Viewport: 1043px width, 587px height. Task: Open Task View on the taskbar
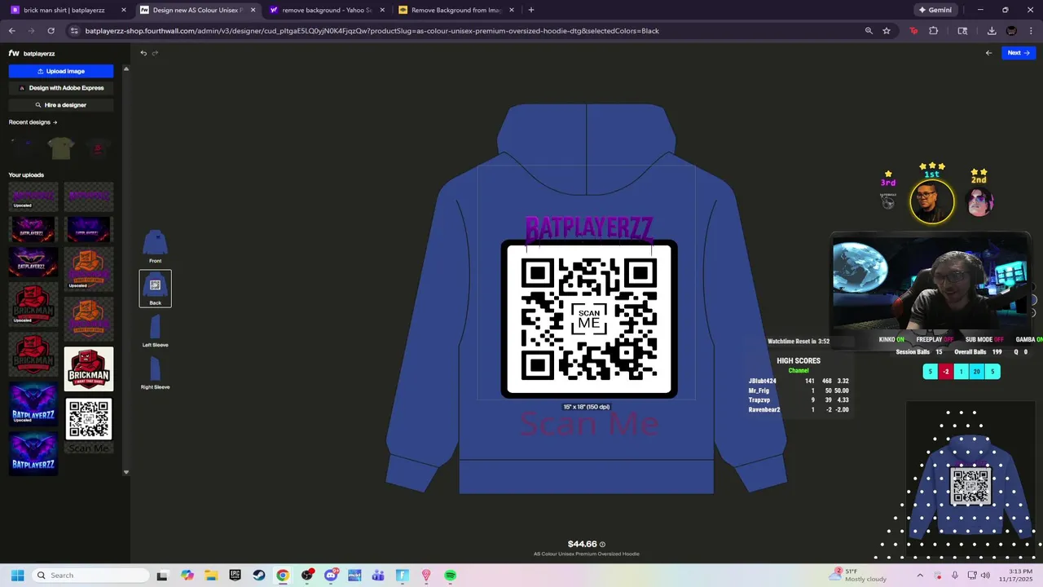pyautogui.click(x=162, y=576)
